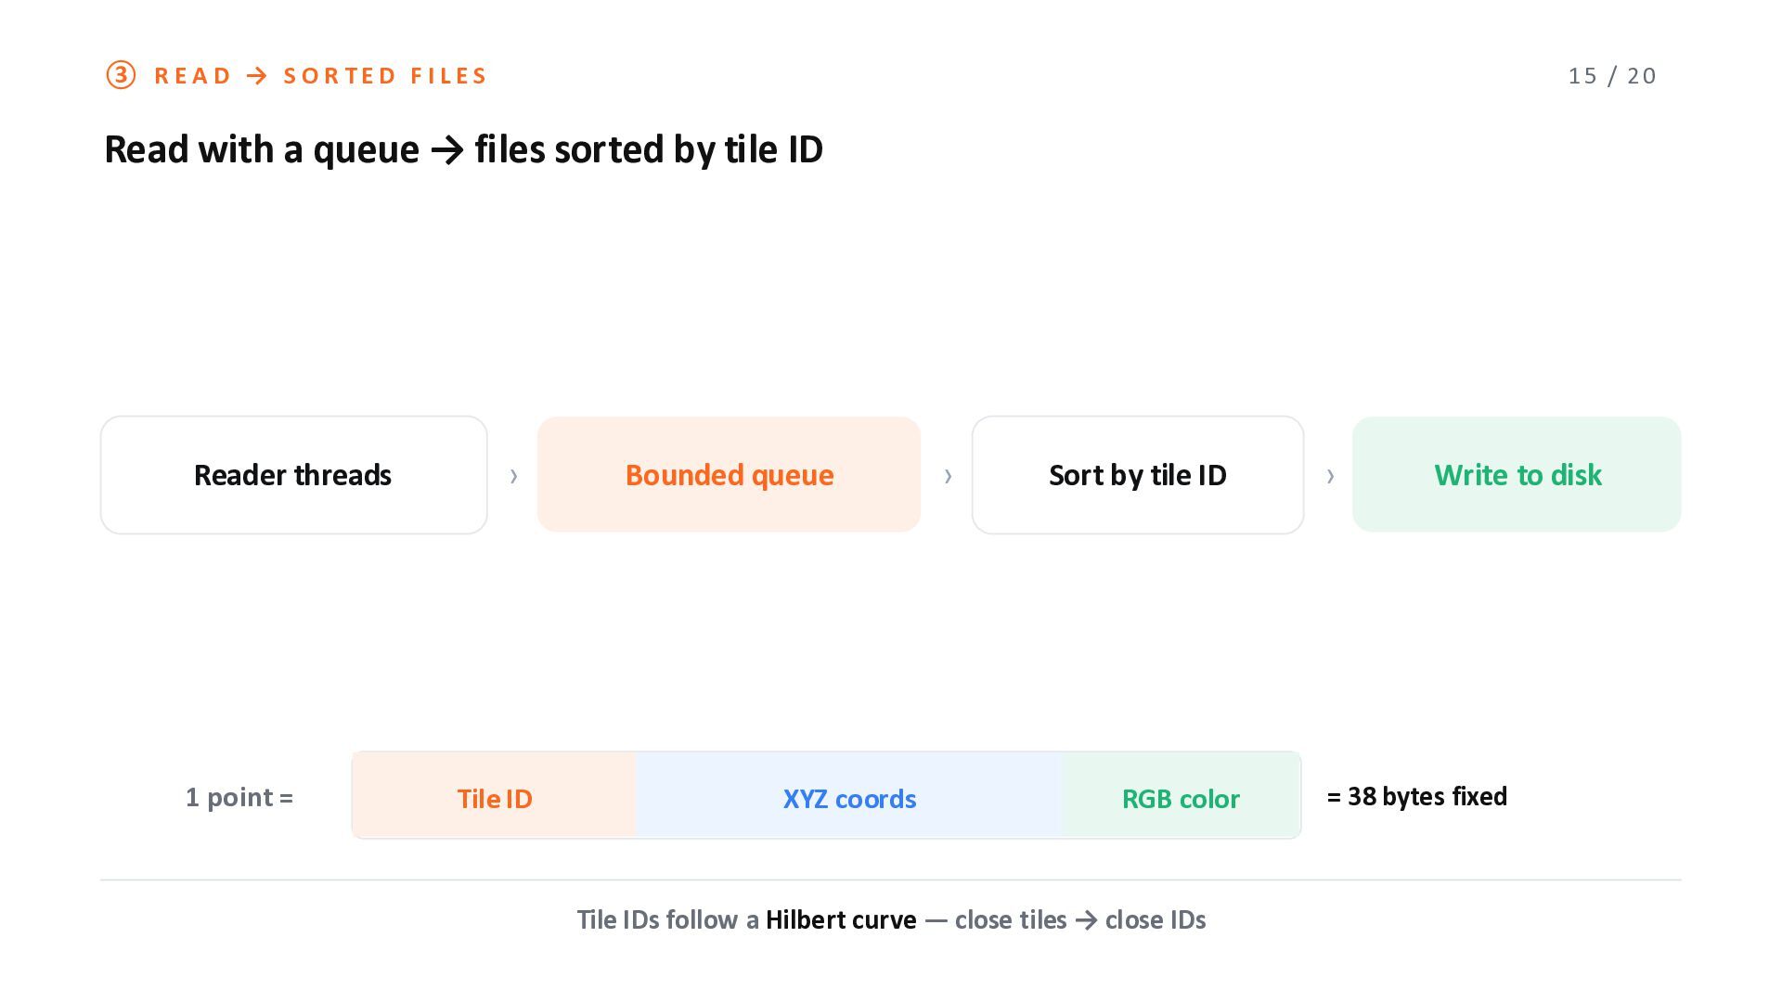Click chevron between Reader threads and Bounded queue
1782x1002 pixels.
513,476
